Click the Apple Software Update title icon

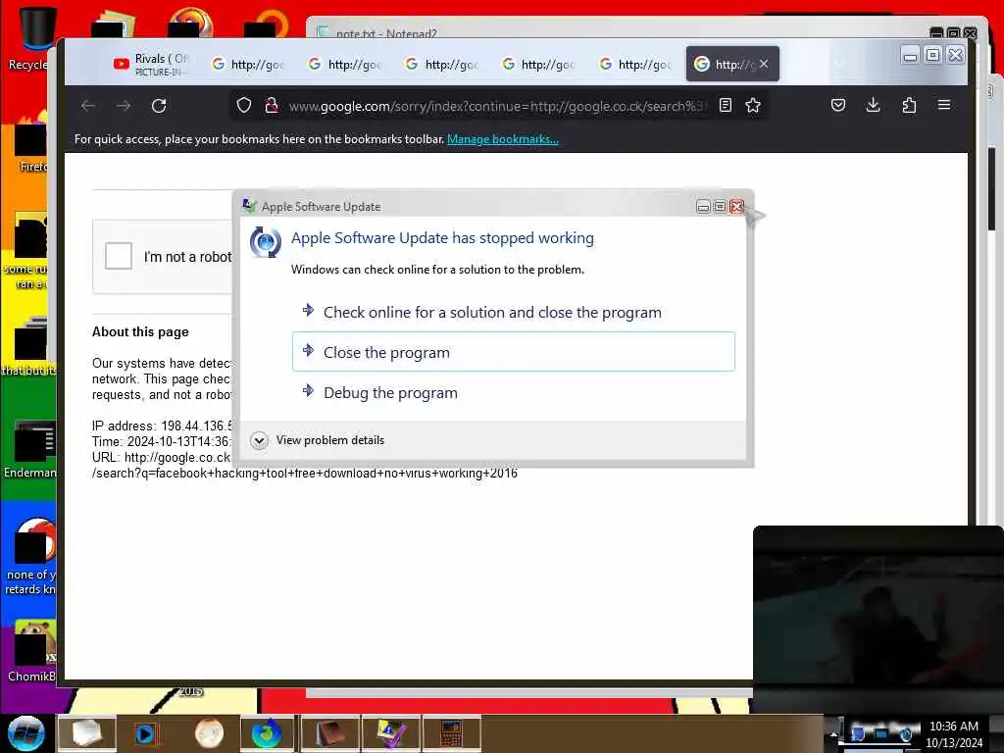pos(249,206)
